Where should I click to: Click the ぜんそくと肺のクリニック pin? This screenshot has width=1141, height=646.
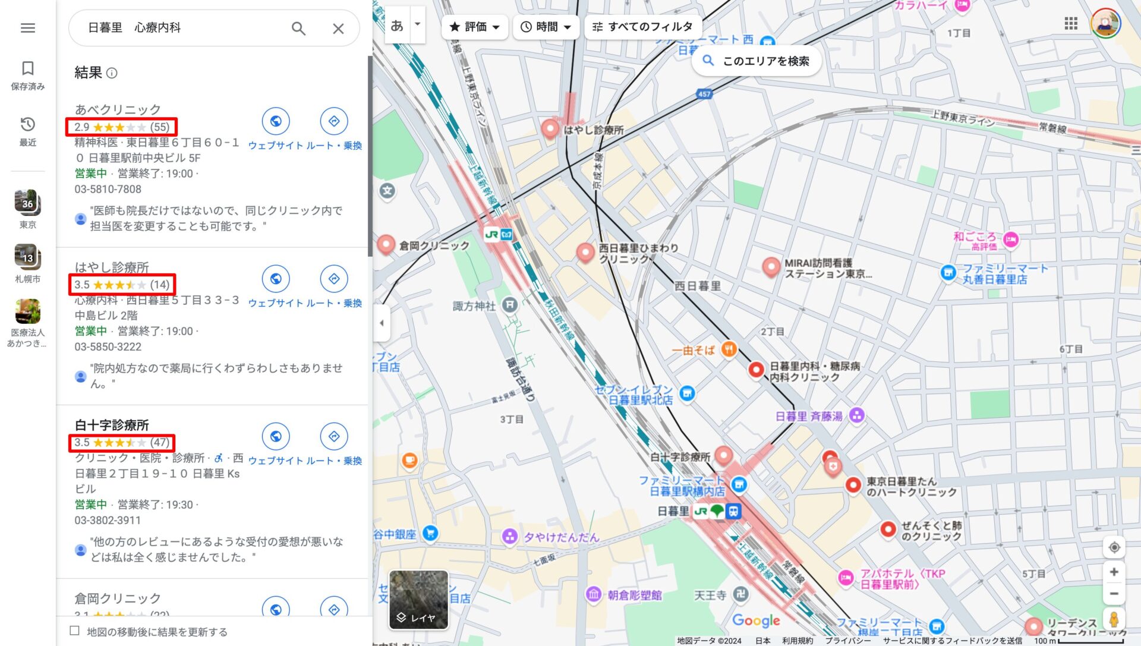[888, 530]
